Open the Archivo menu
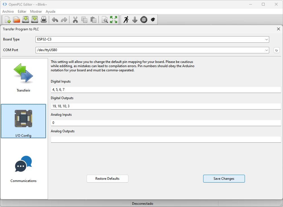The height and width of the screenshot is (207, 283). (8, 12)
